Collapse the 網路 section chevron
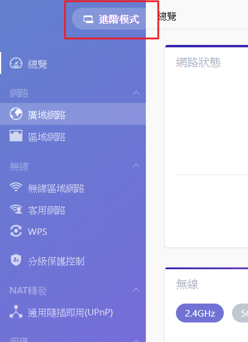The width and height of the screenshot is (248, 342). pos(136,93)
